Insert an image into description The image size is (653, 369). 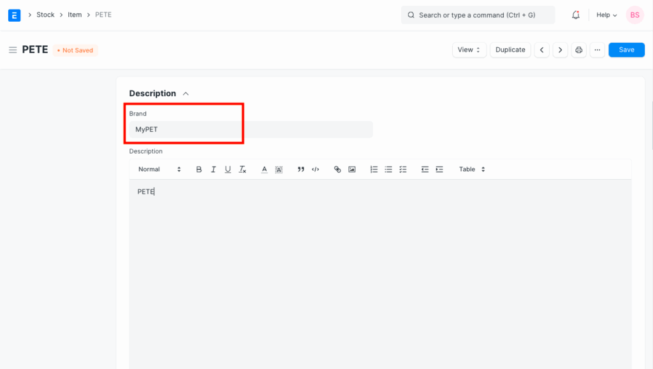pos(352,170)
